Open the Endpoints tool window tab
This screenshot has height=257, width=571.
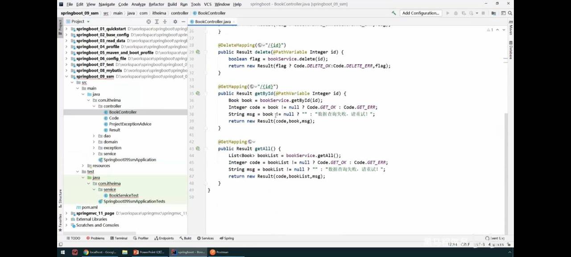click(x=164, y=238)
